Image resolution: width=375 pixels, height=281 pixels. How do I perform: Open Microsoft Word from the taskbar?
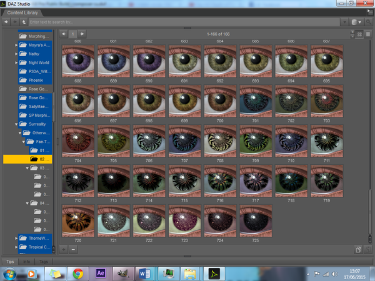pyautogui.click(x=146, y=274)
